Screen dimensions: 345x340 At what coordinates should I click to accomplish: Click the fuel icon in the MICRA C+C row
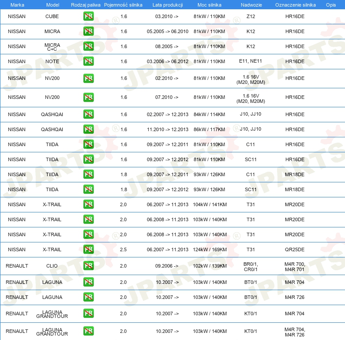(x=88, y=46)
